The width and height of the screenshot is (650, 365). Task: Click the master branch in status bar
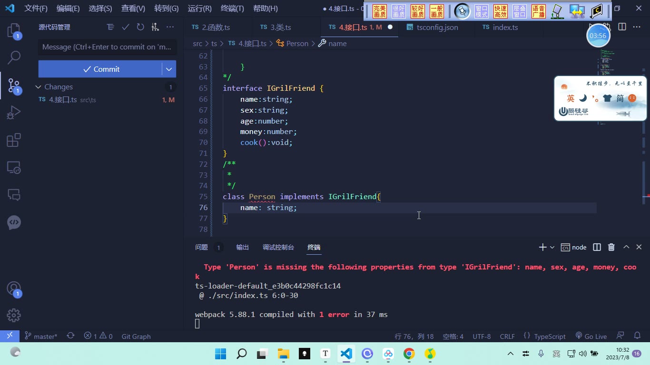click(x=41, y=336)
